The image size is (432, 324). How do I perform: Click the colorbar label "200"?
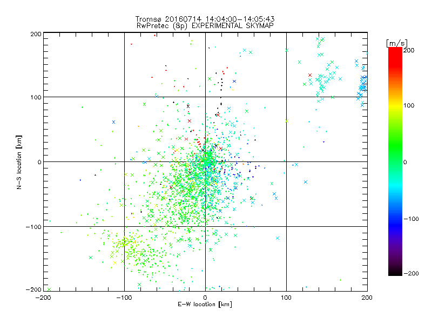coord(409,50)
